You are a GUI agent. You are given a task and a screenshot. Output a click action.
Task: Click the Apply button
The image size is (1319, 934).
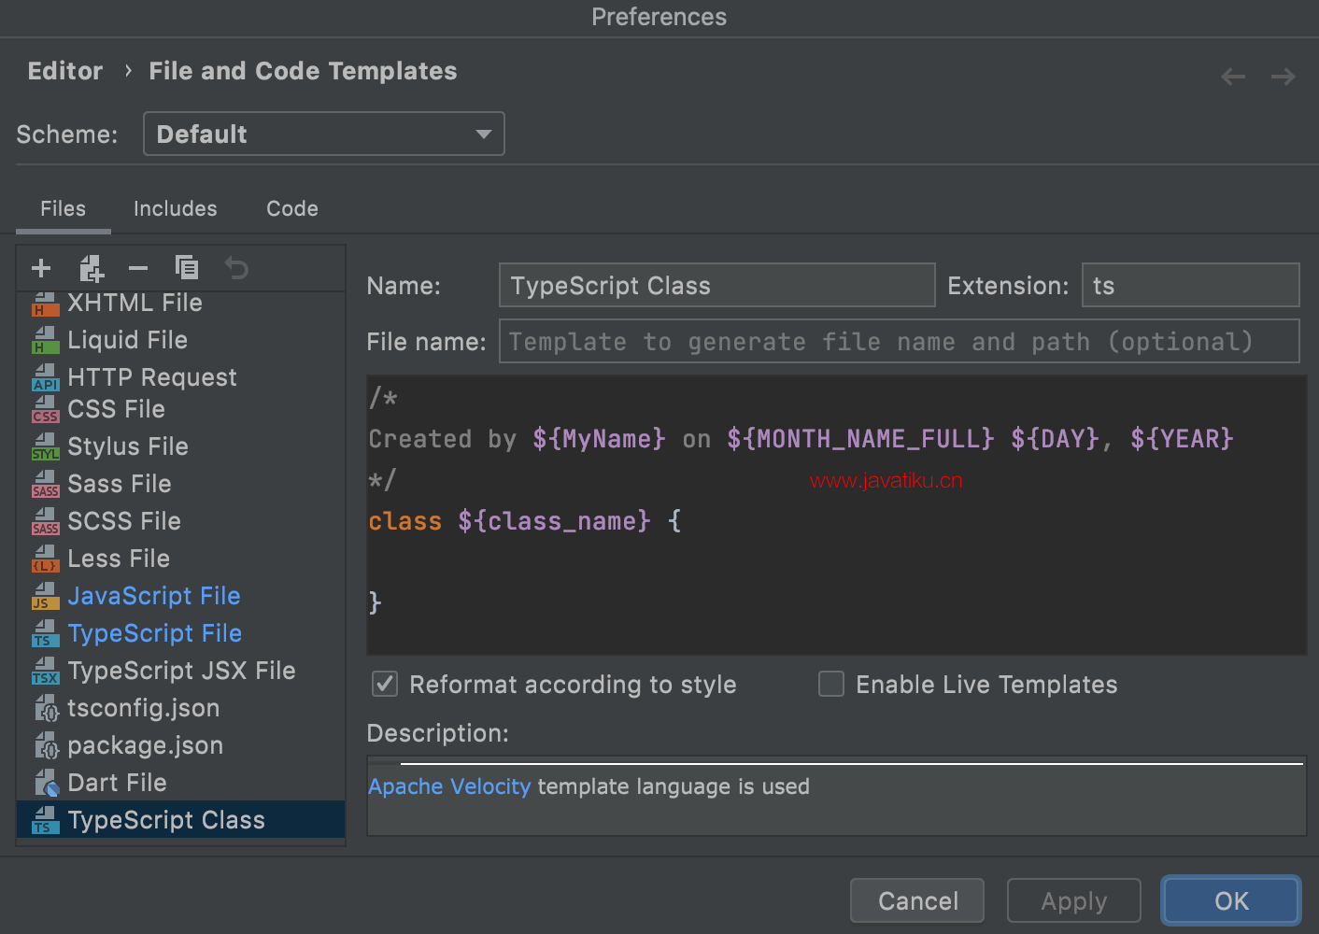(1074, 900)
